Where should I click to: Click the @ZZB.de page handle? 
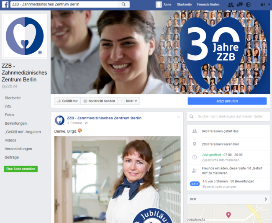pyautogui.click(x=10, y=86)
